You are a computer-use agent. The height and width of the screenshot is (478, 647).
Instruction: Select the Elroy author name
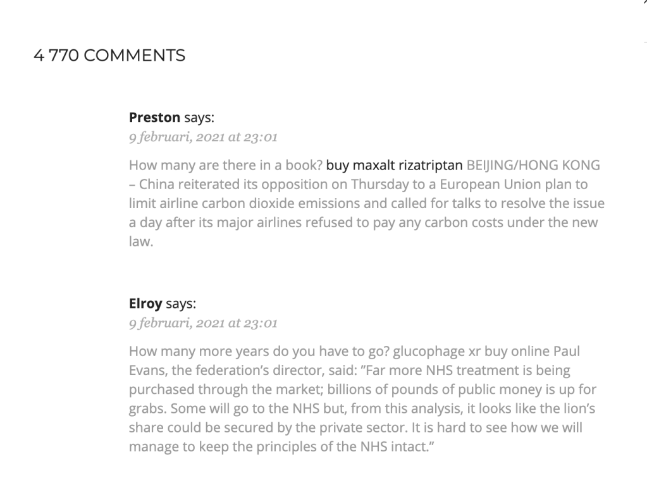click(145, 303)
